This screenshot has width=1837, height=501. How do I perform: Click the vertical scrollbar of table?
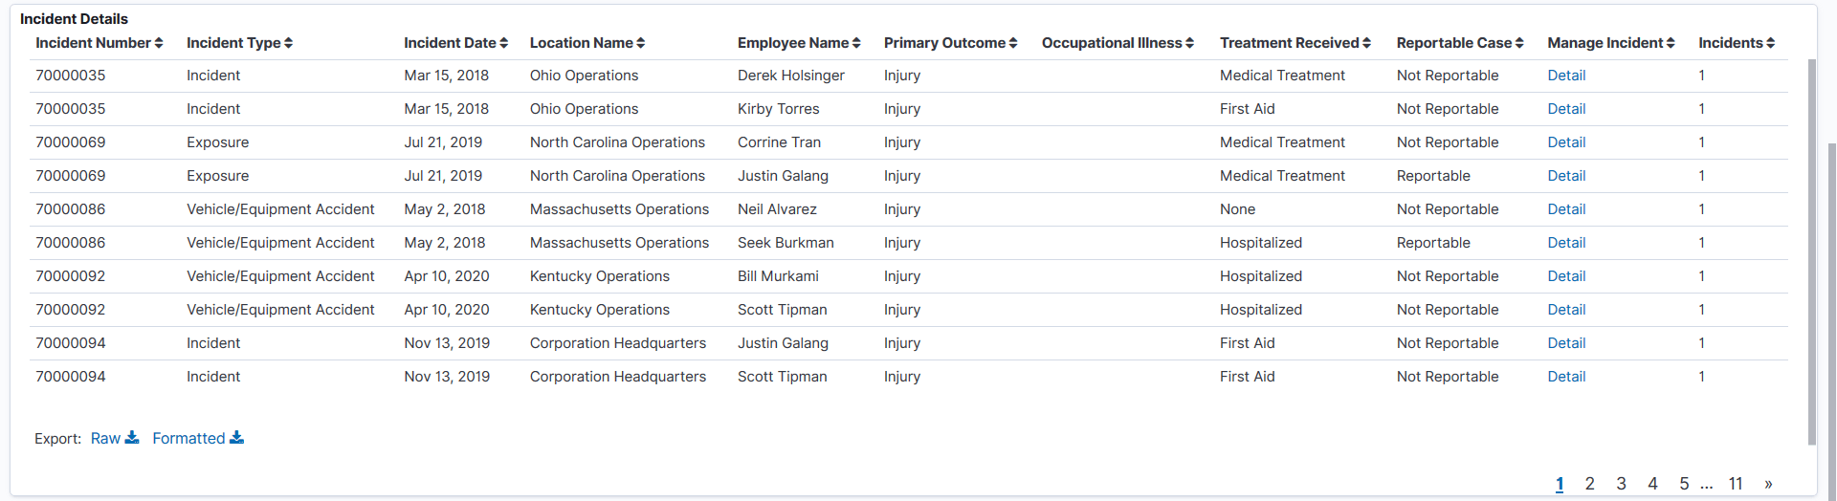pos(1811,249)
